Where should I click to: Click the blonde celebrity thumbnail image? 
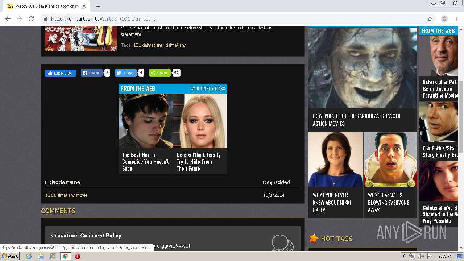[x=200, y=121]
